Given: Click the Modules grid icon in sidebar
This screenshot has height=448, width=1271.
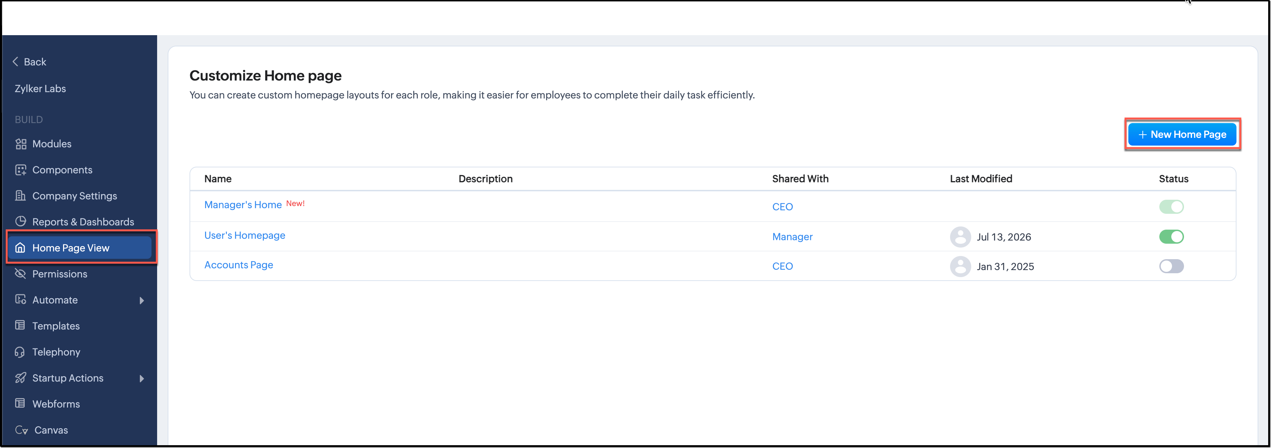Looking at the screenshot, I should [21, 144].
